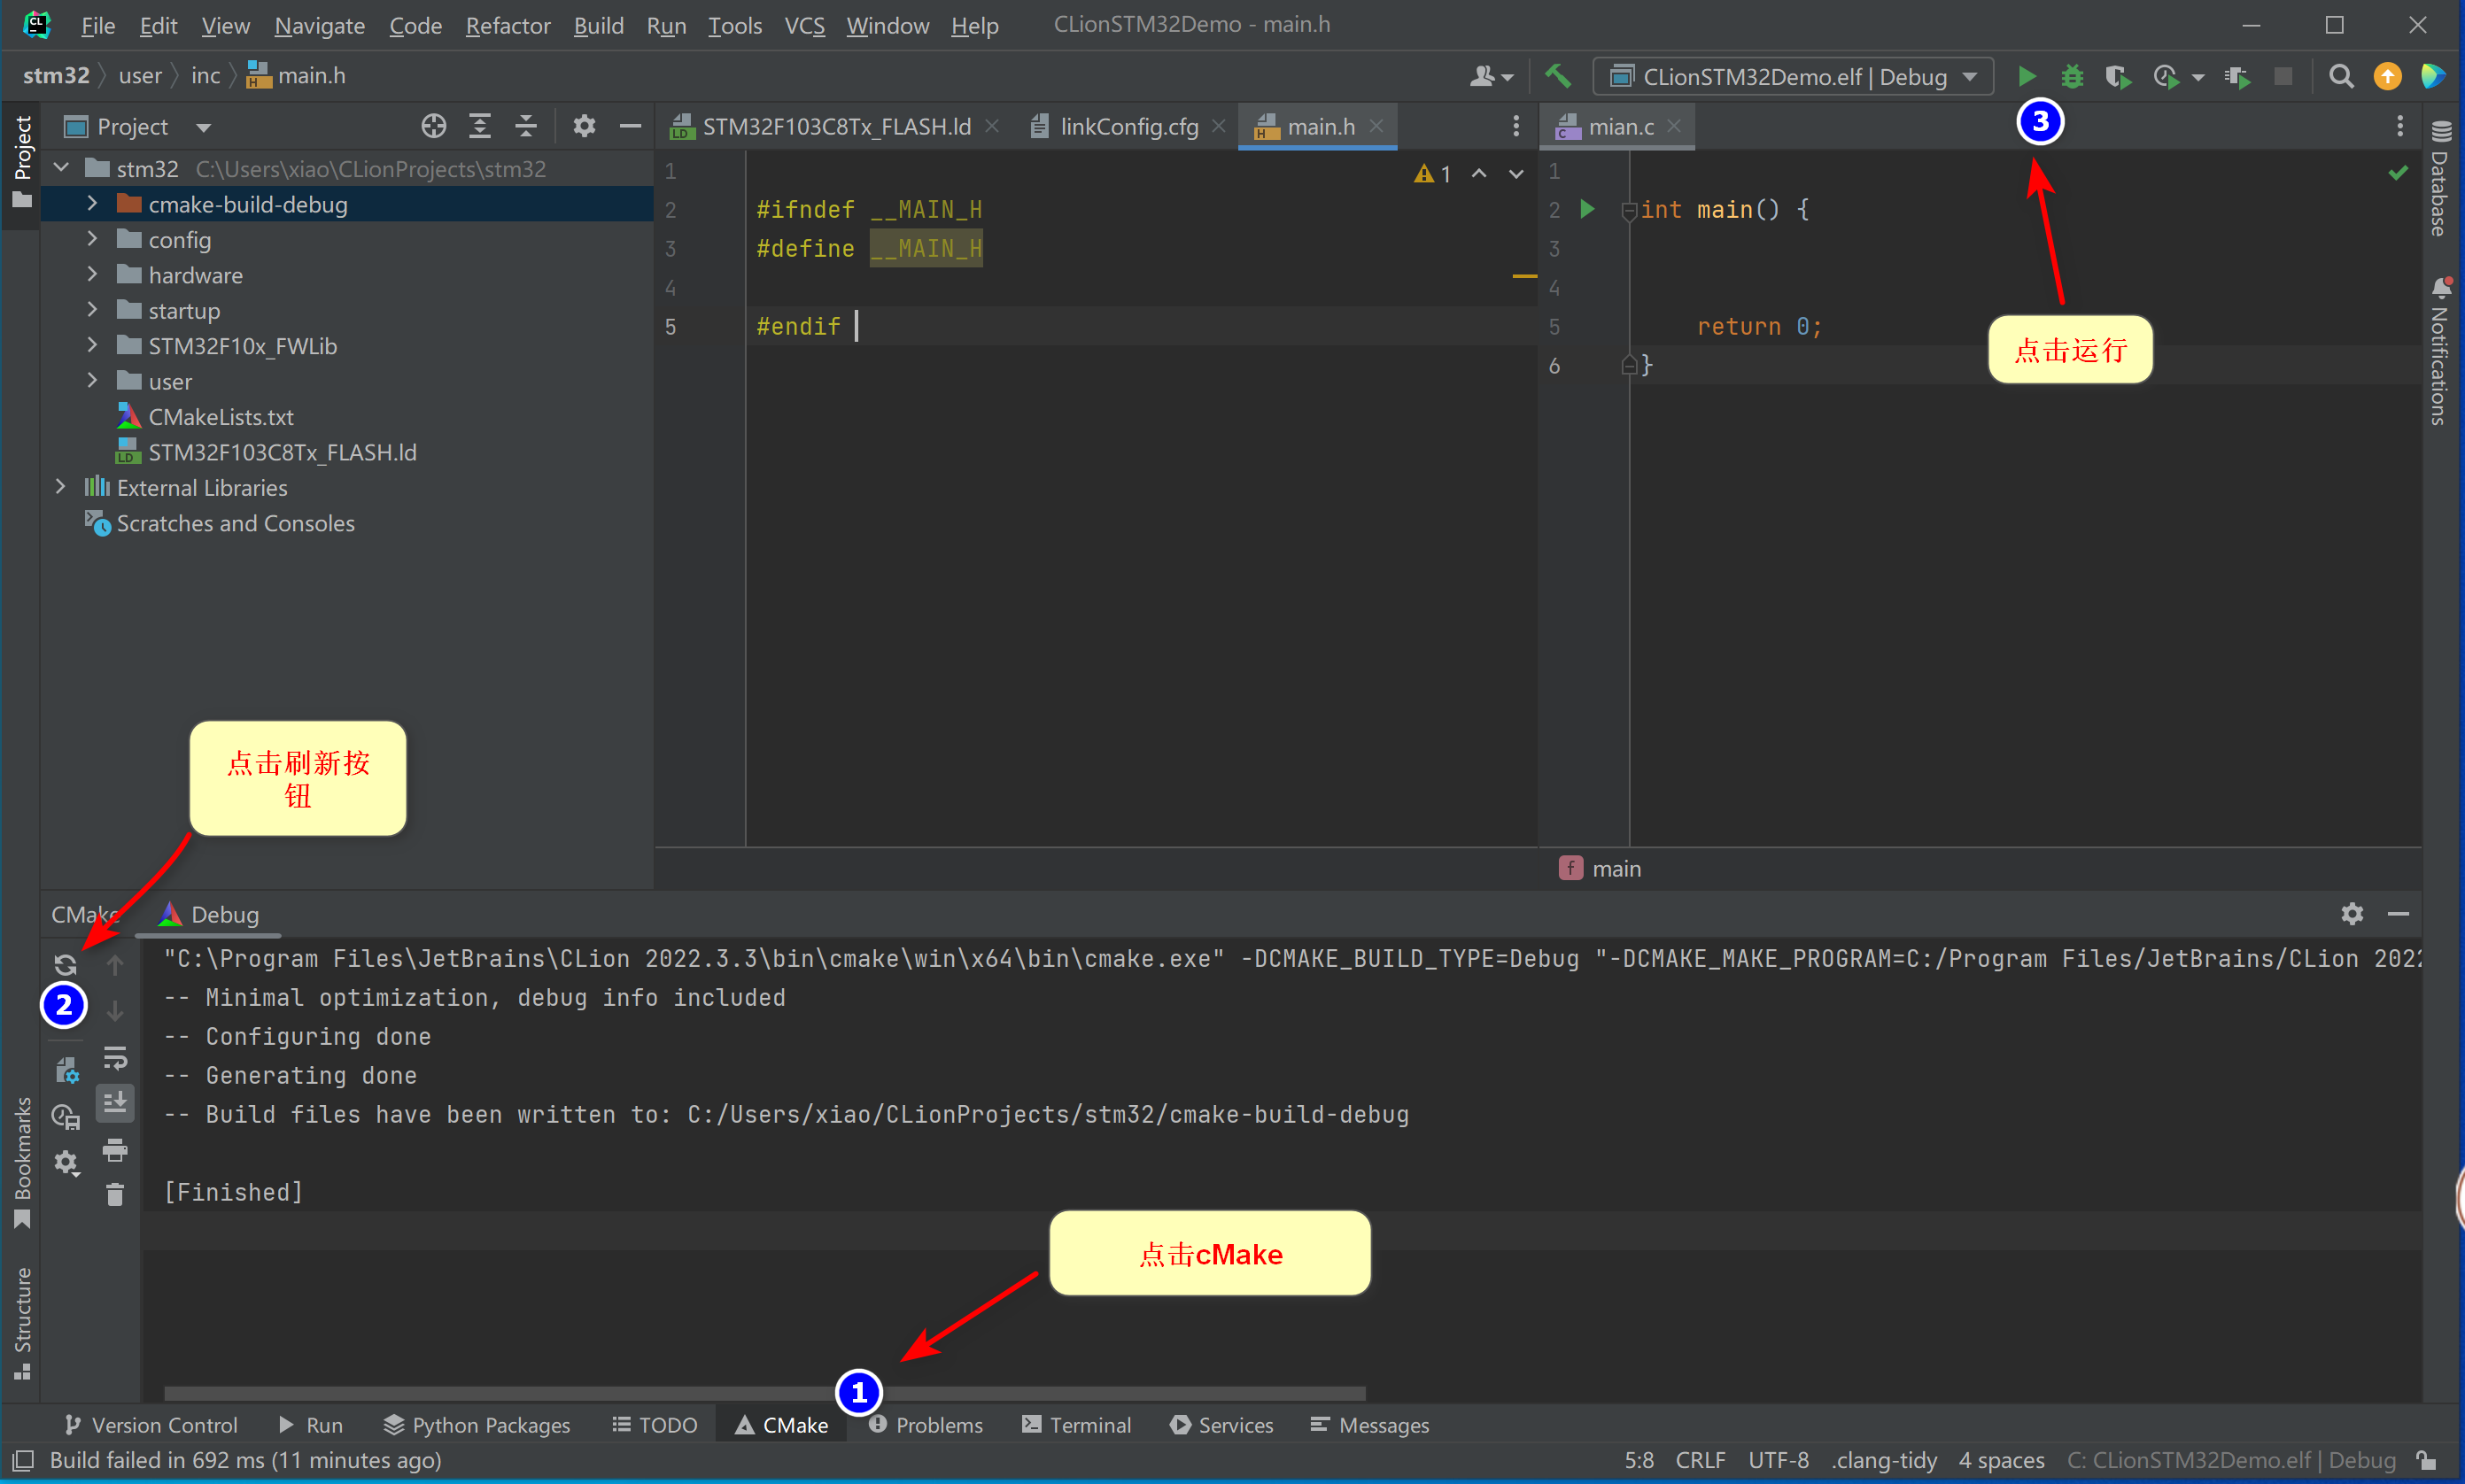
Task: Open the Messages tool window
Action: [x=1369, y=1424]
